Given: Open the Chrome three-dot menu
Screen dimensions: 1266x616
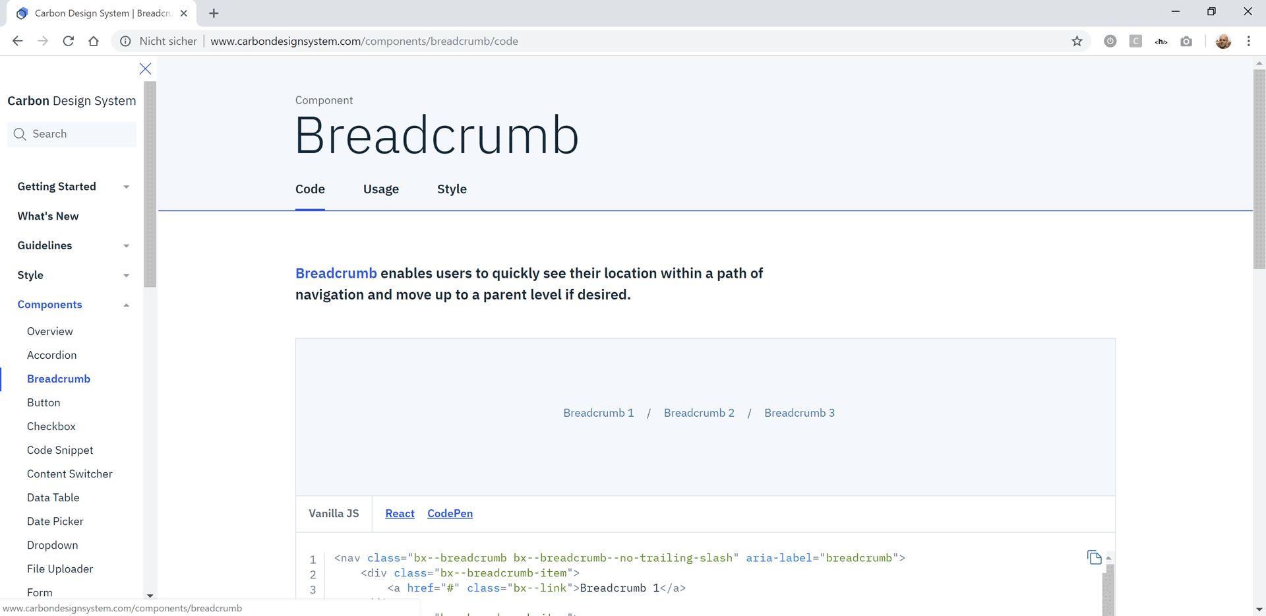Looking at the screenshot, I should click(1249, 41).
